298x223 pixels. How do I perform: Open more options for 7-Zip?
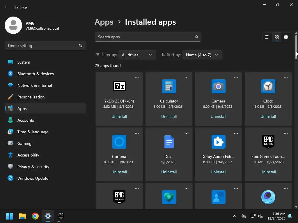pos(137,78)
